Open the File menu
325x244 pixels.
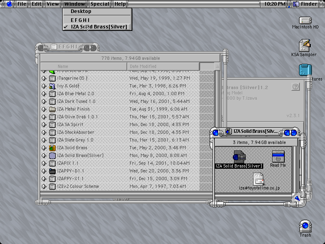22,4
